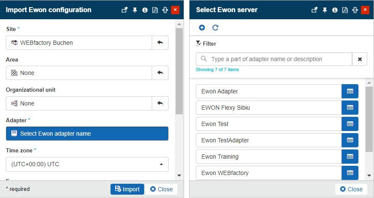Open PDF help in Select Ewon server header
This screenshot has height=198, width=374.
pos(345,10)
